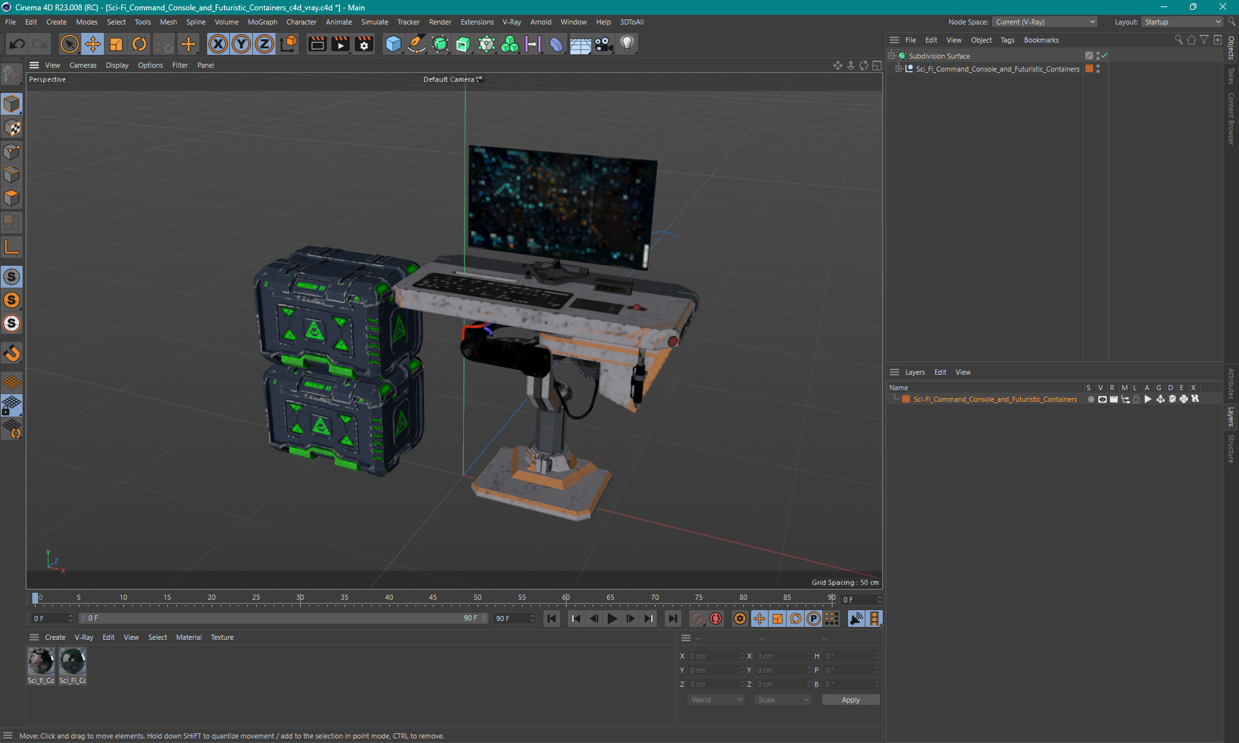Play animation forward
Viewport: 1239px width, 743px height.
[x=612, y=619]
